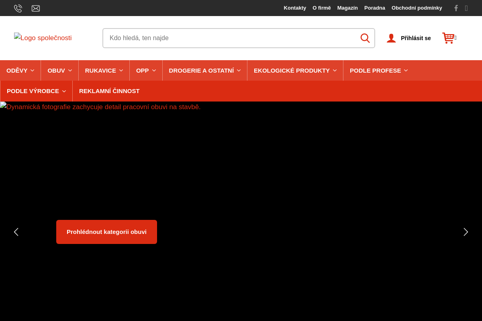This screenshot has width=482, height=321.
Task: Expand the OBUV menu
Action: (60, 71)
